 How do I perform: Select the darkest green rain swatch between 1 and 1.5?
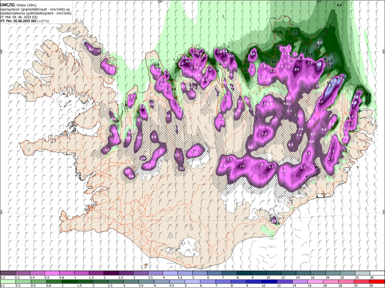click(69, 282)
